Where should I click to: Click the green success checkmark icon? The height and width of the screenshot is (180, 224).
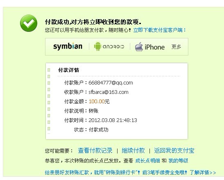click(29, 23)
